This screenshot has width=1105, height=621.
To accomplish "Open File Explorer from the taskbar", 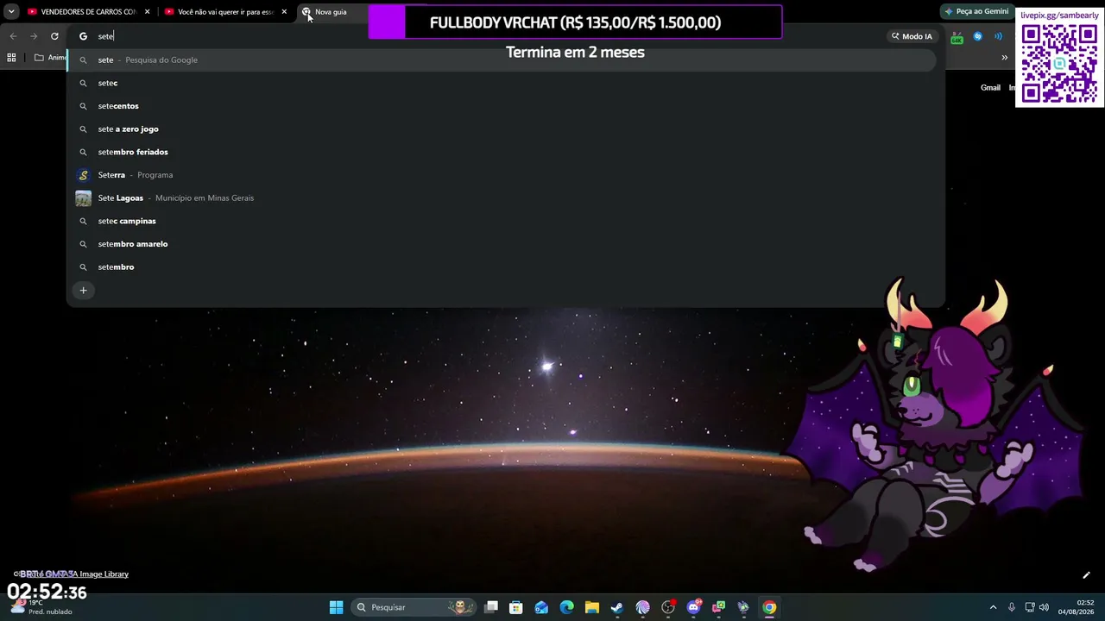I will pyautogui.click(x=591, y=607).
